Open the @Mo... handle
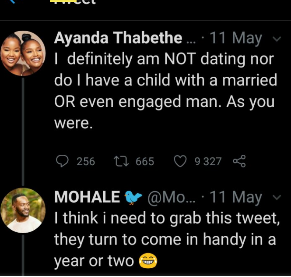 coord(172,197)
